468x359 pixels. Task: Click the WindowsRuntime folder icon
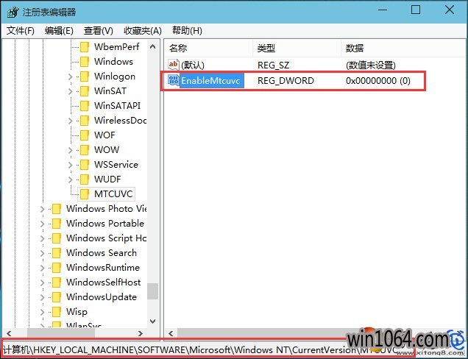tap(57, 268)
